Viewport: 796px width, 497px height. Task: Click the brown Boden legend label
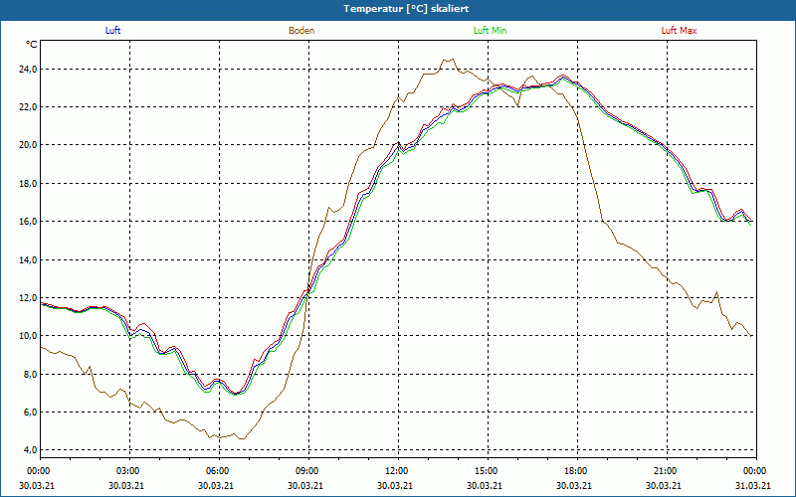click(x=301, y=31)
